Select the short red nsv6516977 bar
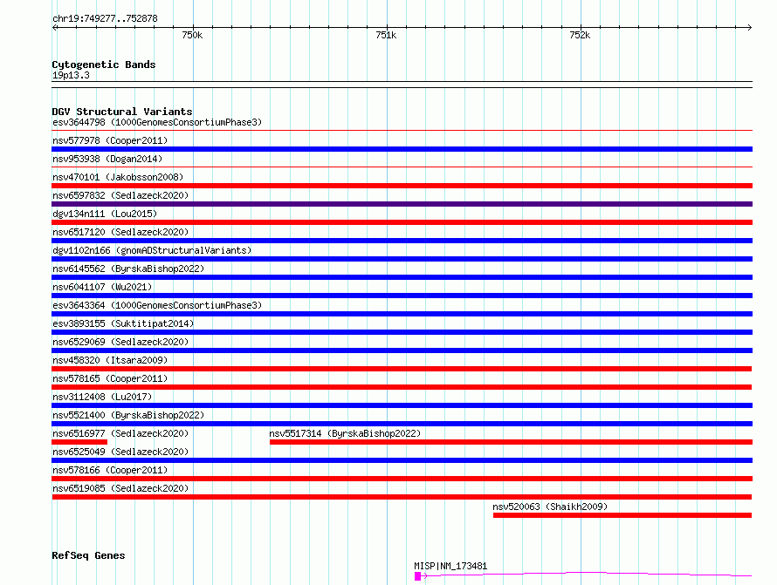Image resolution: width=777 pixels, height=585 pixels. click(79, 442)
